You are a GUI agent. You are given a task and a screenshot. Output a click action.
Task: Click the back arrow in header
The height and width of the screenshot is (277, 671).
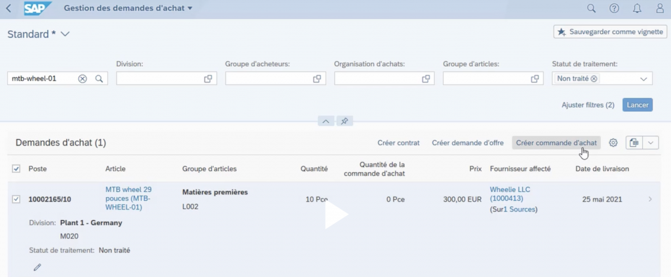[8, 9]
